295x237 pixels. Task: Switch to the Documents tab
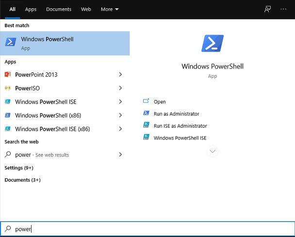59,9
